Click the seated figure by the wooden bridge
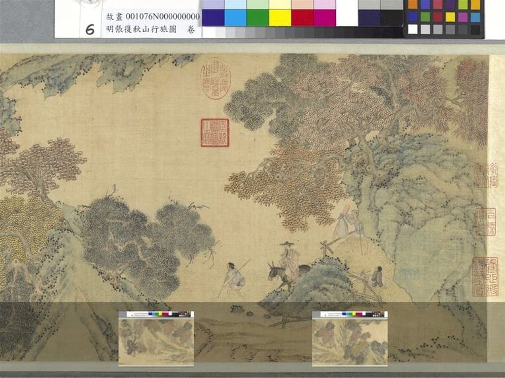Screen dimensions: 505x378 (377, 277)
